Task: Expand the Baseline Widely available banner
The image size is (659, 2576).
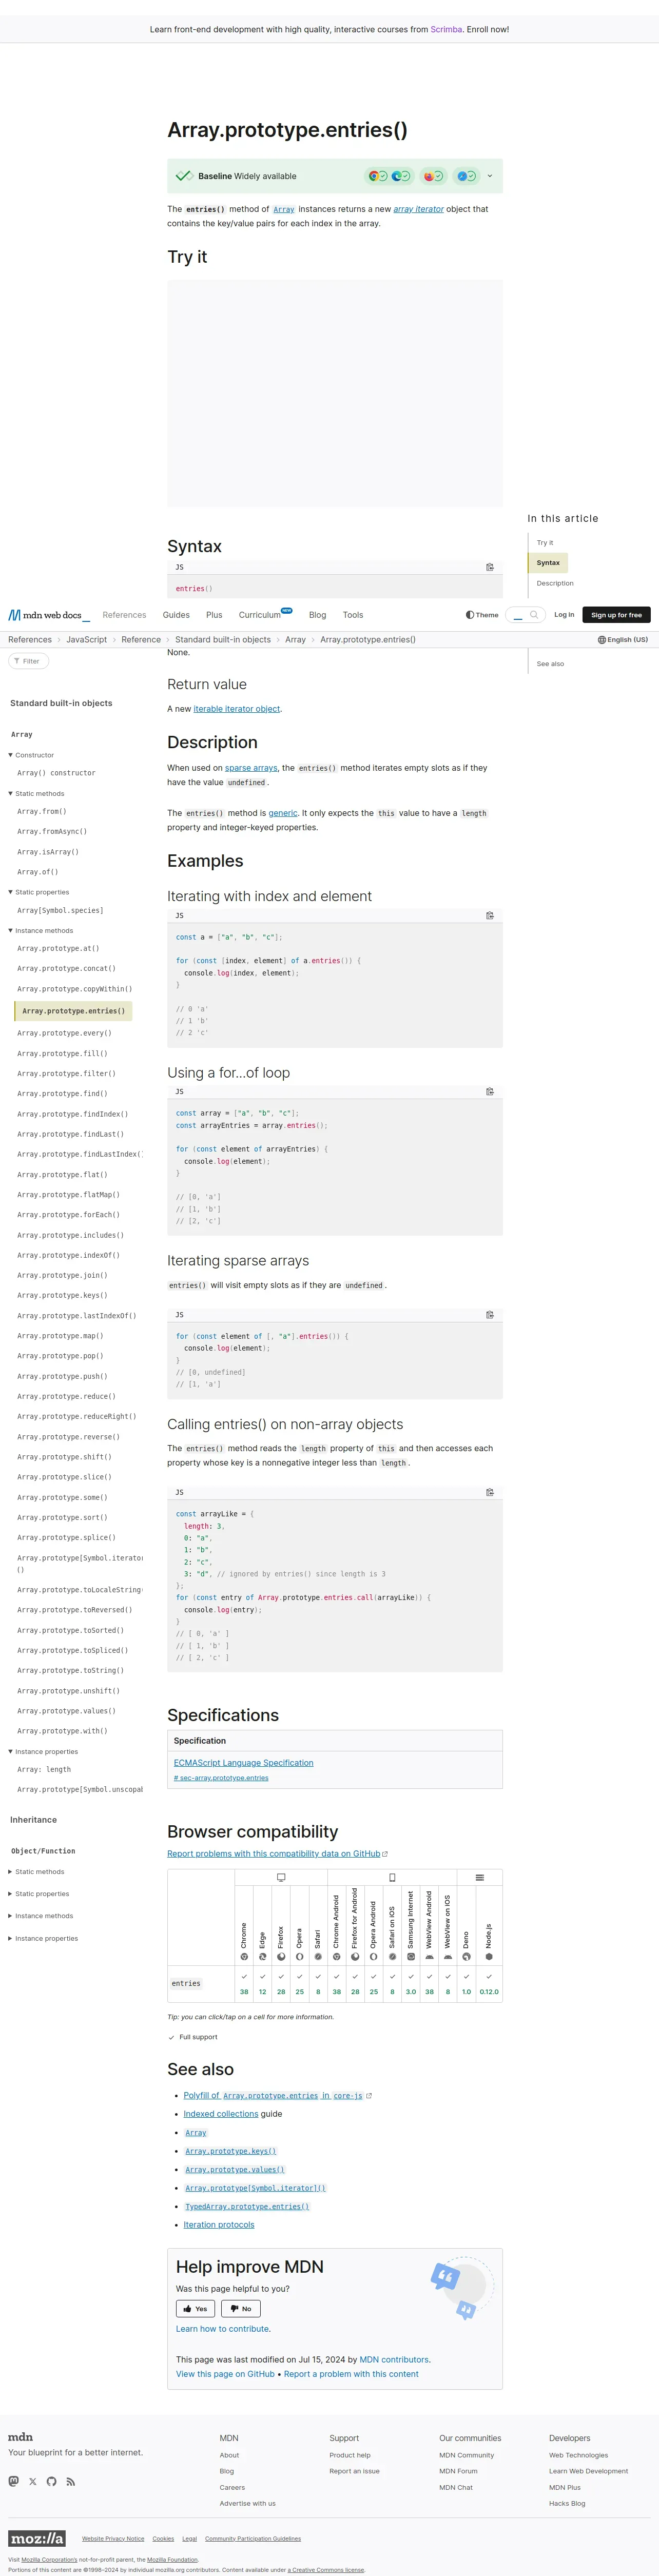Action: [489, 176]
